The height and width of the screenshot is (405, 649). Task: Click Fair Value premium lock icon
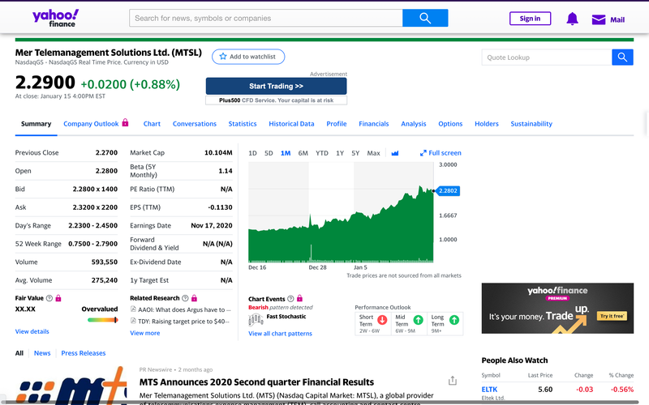coord(58,298)
